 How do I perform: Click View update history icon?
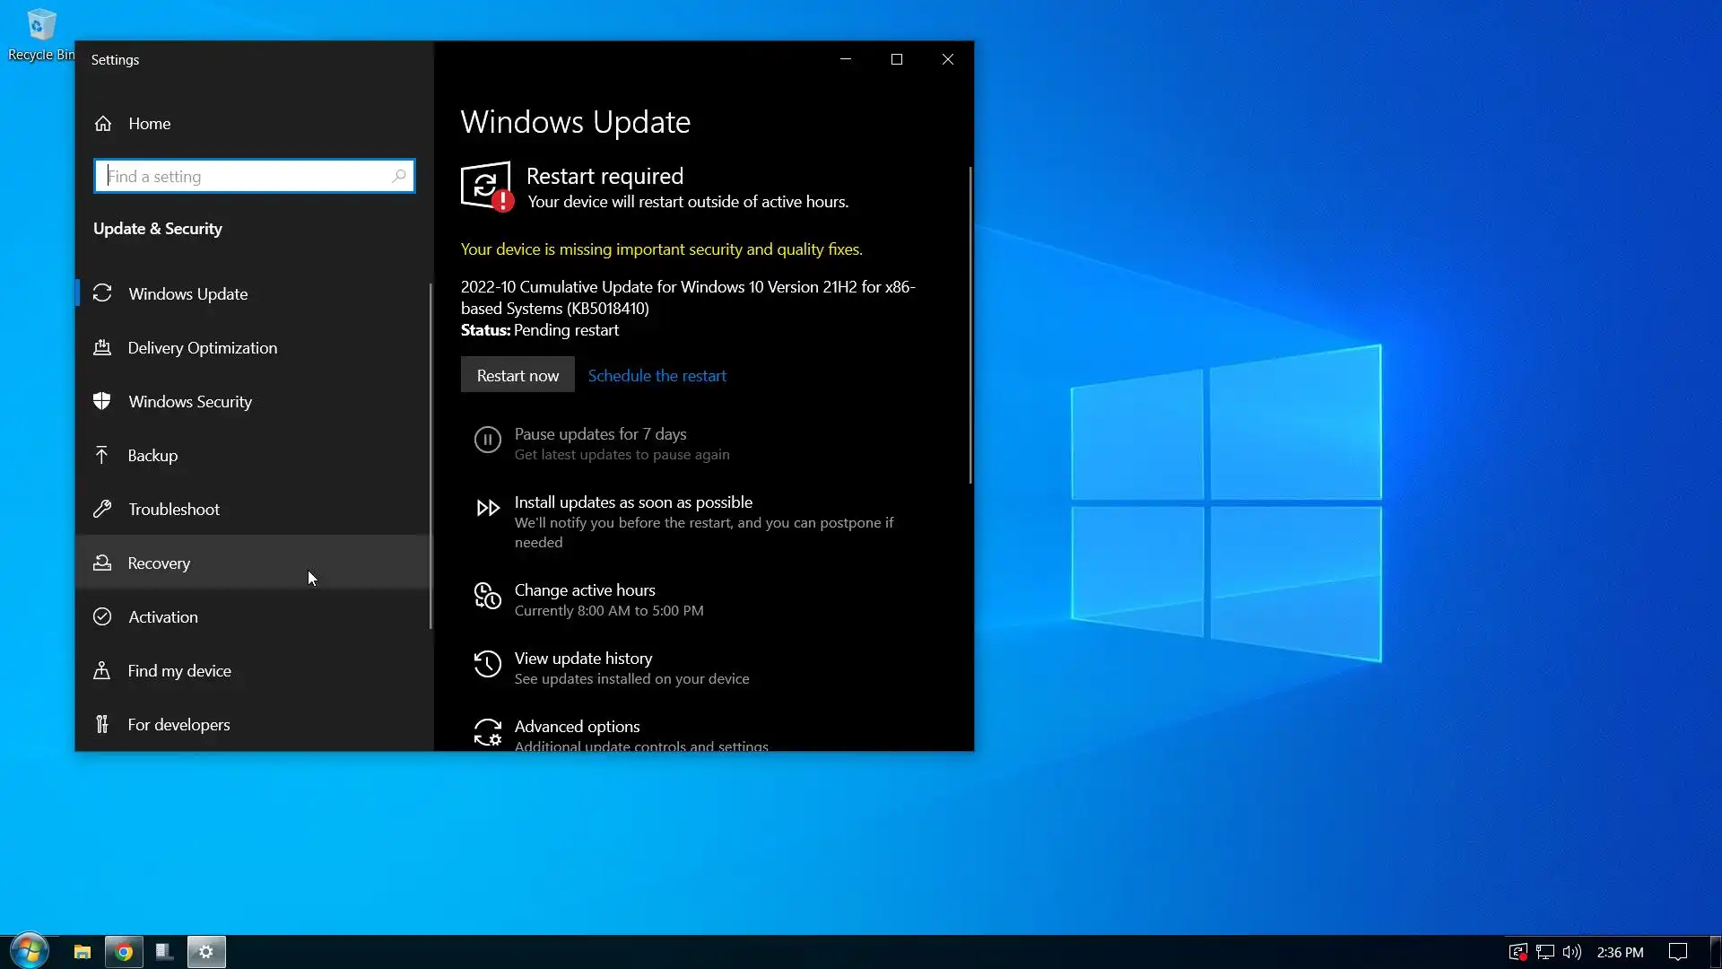pyautogui.click(x=487, y=664)
